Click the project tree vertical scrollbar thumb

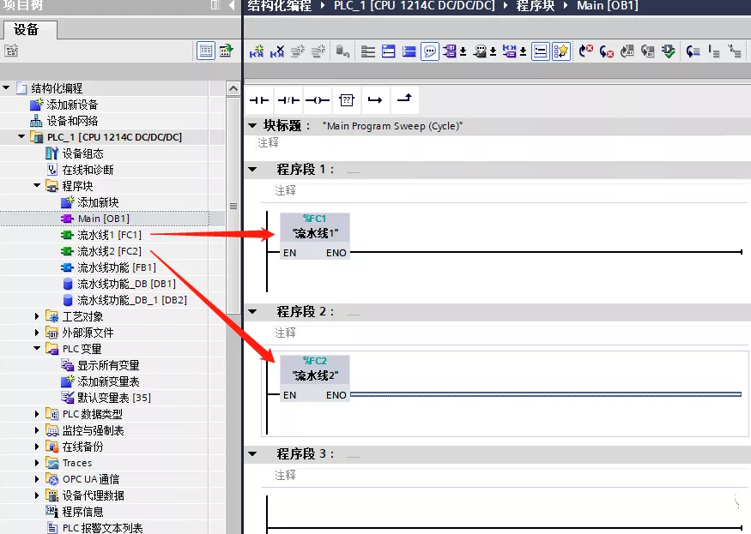pyautogui.click(x=233, y=206)
